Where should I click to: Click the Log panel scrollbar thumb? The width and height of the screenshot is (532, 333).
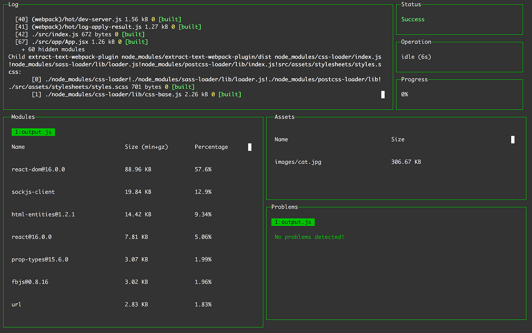pos(383,94)
